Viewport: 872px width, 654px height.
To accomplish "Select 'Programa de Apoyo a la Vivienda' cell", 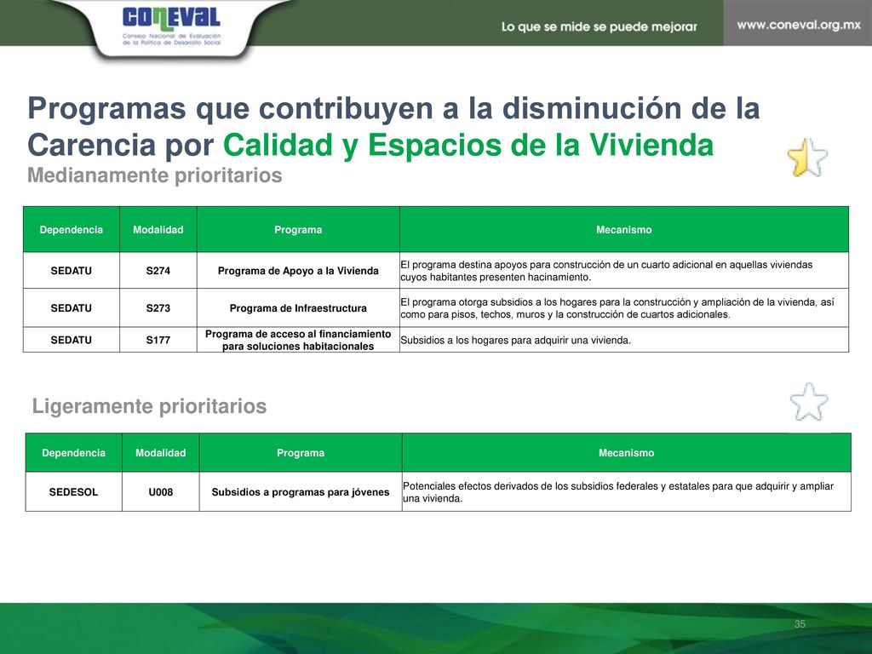I will click(x=298, y=271).
